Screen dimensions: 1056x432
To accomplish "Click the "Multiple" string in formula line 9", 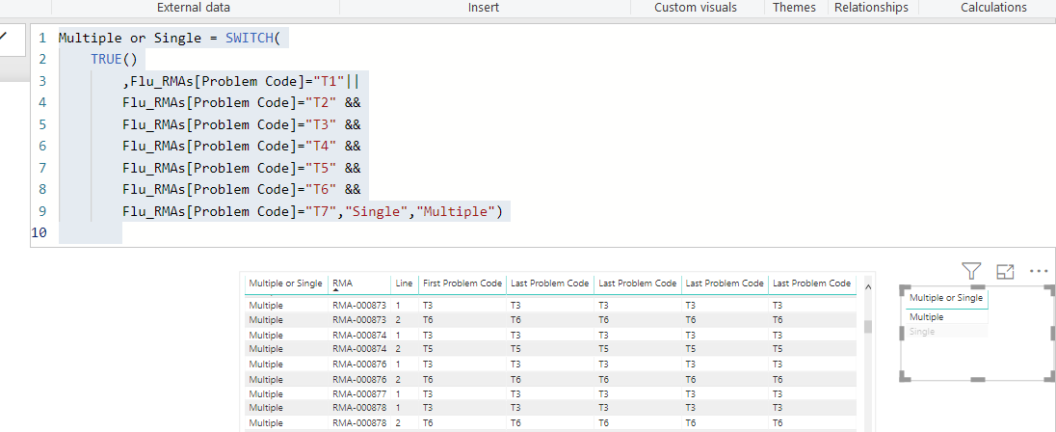I will click(457, 211).
